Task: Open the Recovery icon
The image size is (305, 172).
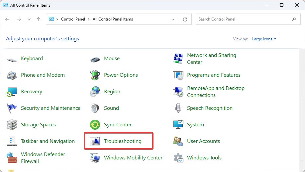Action: tap(12, 92)
